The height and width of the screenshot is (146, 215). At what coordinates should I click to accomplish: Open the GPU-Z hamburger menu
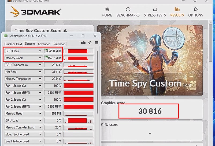click(97, 43)
